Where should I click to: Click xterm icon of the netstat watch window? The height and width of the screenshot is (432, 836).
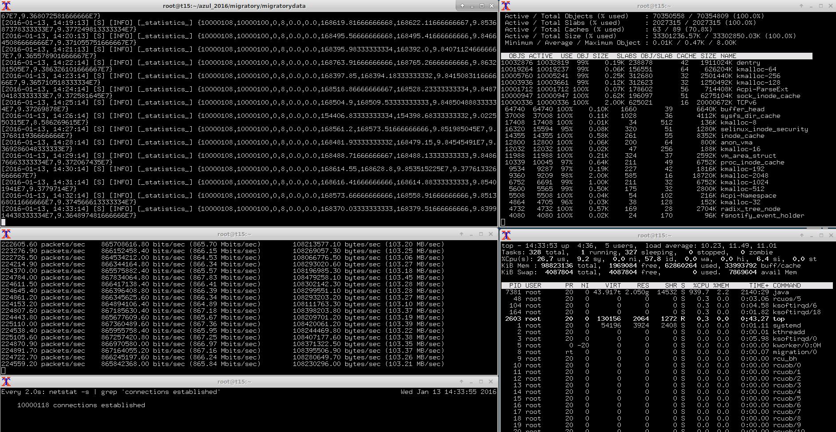point(6,381)
